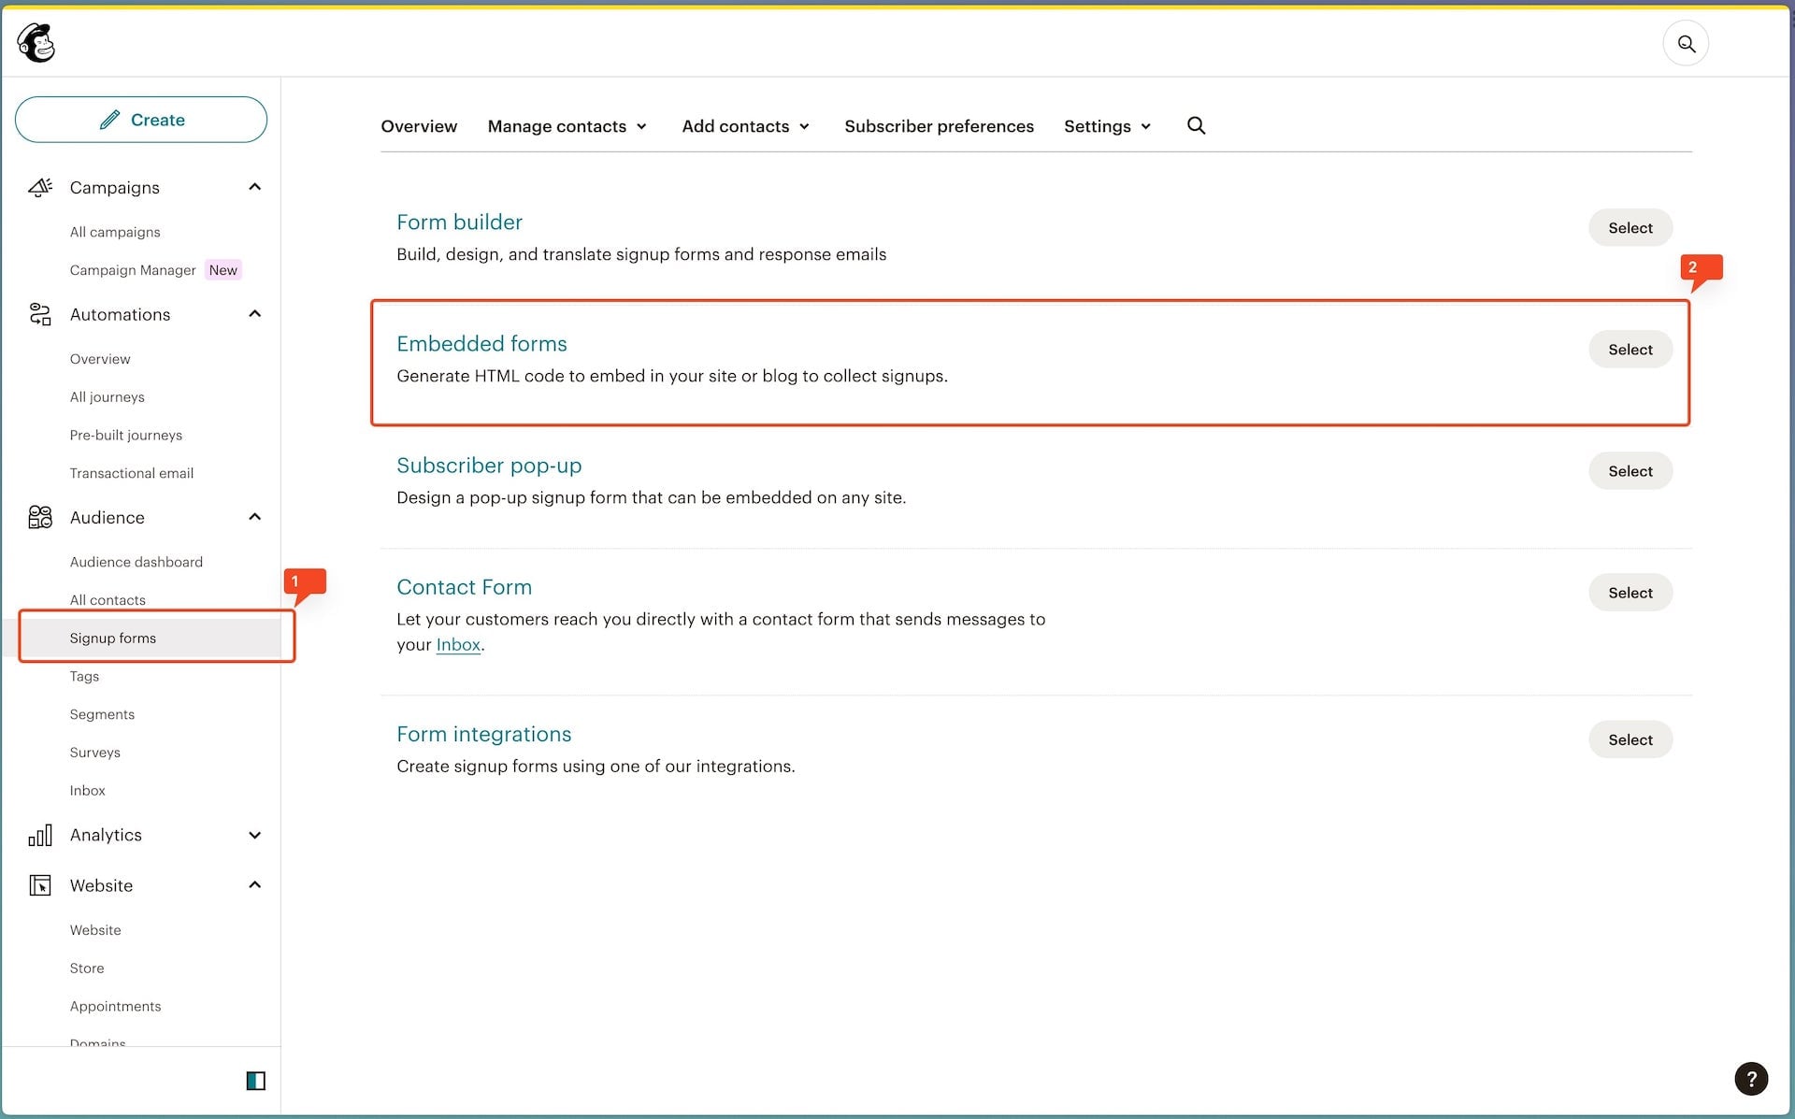Search the audience with the magnifier icon
Screen dimensions: 1795x1119
1196,125
